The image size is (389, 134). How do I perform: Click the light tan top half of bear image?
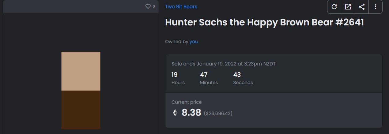(81, 71)
